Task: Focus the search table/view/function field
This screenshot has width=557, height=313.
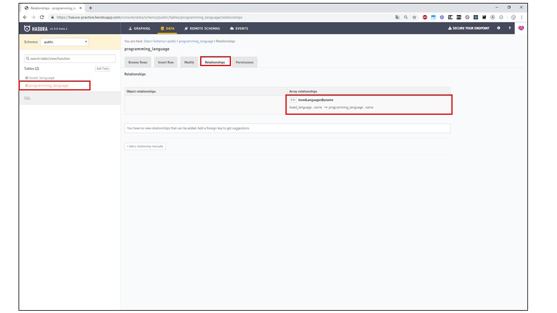Action: pos(70,59)
